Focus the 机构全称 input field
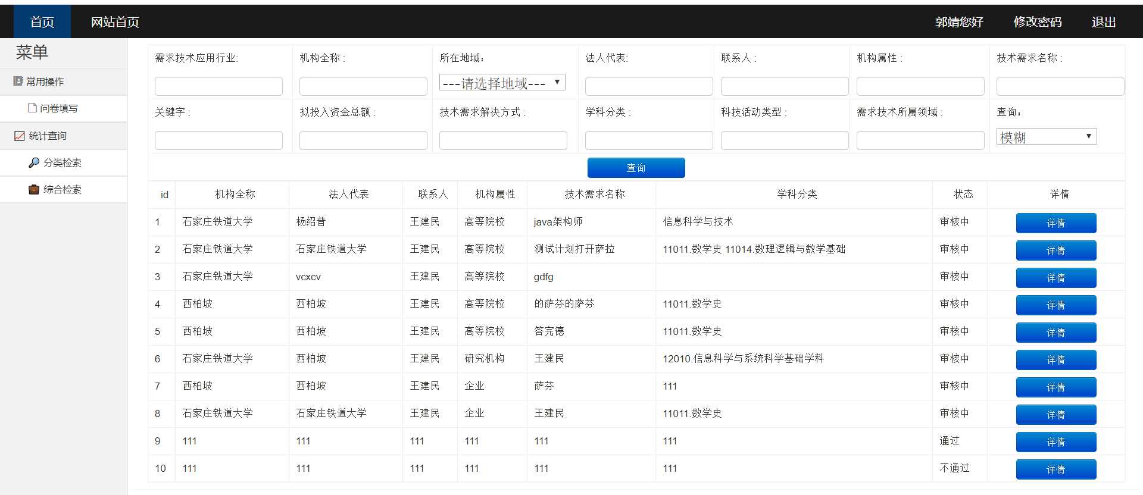This screenshot has height=495, width=1143. click(363, 86)
